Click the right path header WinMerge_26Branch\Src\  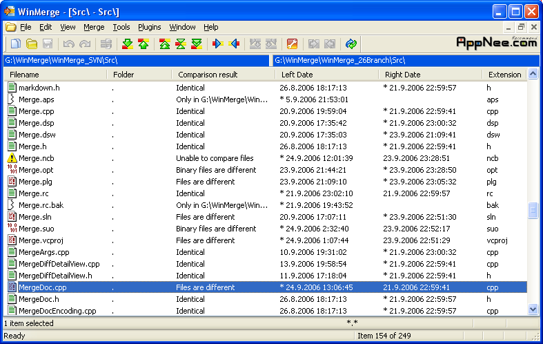point(406,60)
